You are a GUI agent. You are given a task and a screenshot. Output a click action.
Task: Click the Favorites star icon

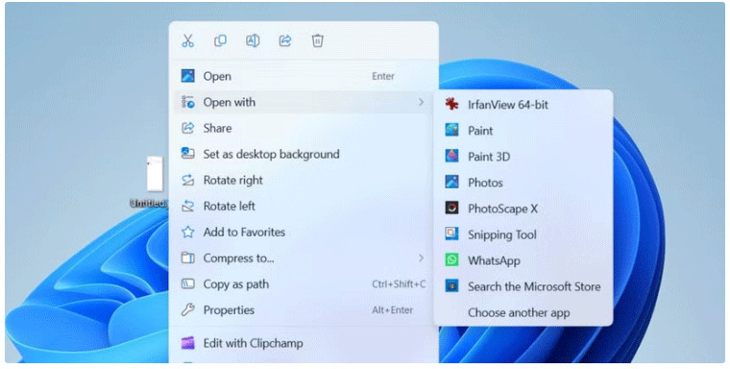pos(187,232)
